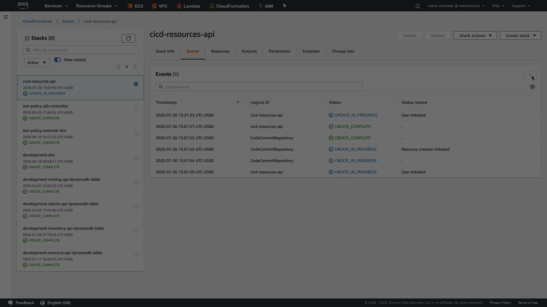Click the notifications bell icon
The image size is (547, 307).
coord(417,6)
